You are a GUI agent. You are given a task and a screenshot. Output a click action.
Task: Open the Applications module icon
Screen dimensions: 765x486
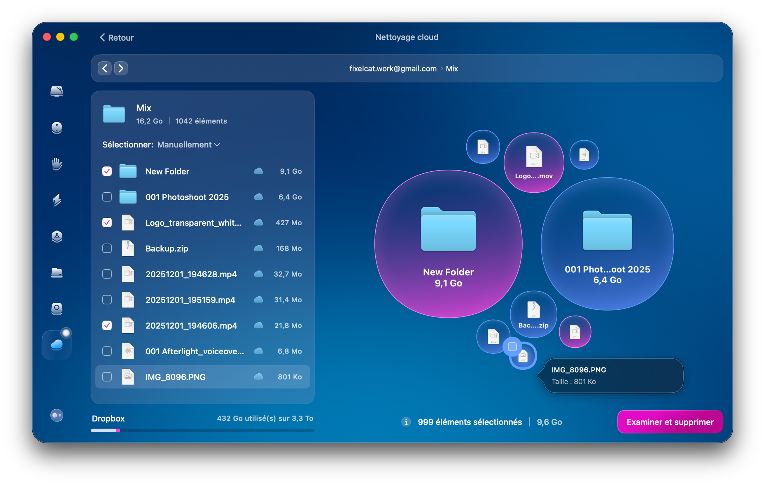(57, 237)
